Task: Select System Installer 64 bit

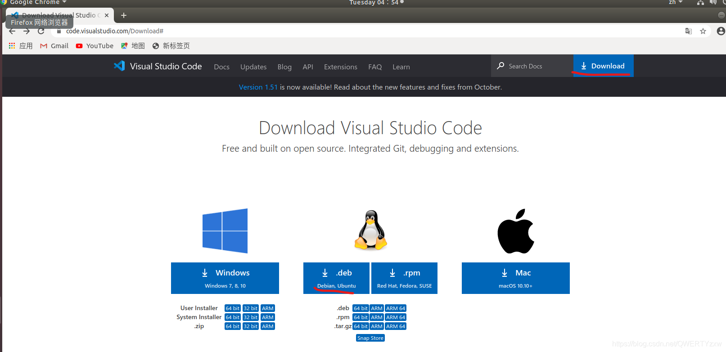Action: click(x=233, y=317)
